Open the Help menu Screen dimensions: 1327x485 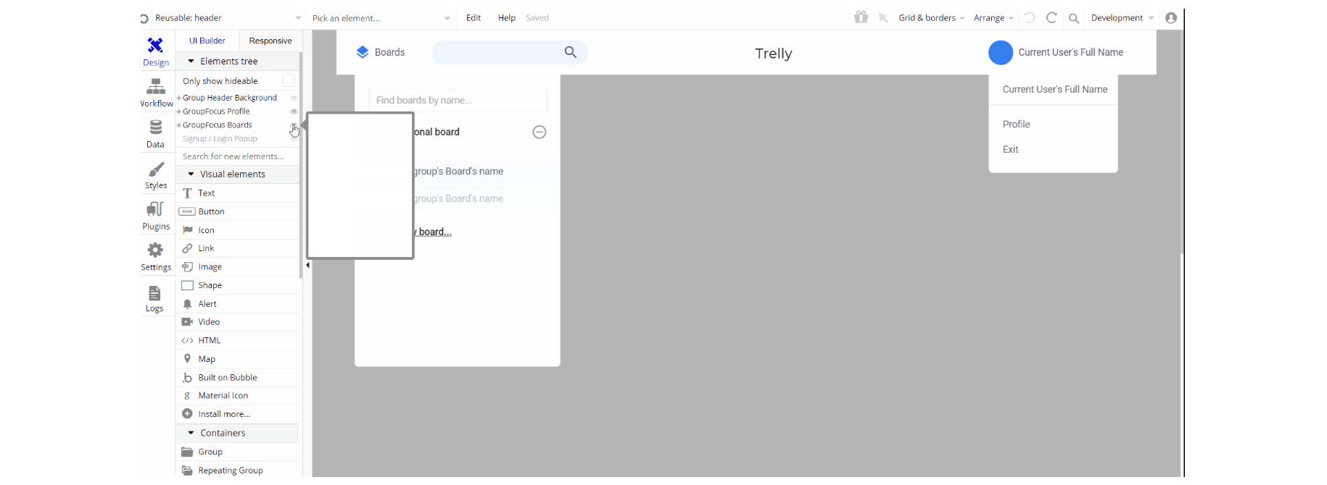coord(507,17)
